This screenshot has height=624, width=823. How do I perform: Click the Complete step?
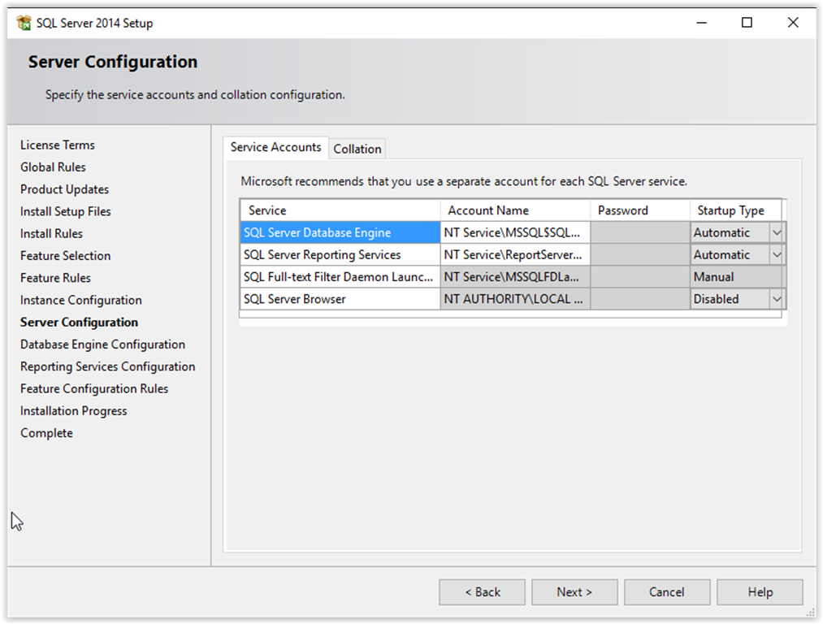(x=46, y=433)
